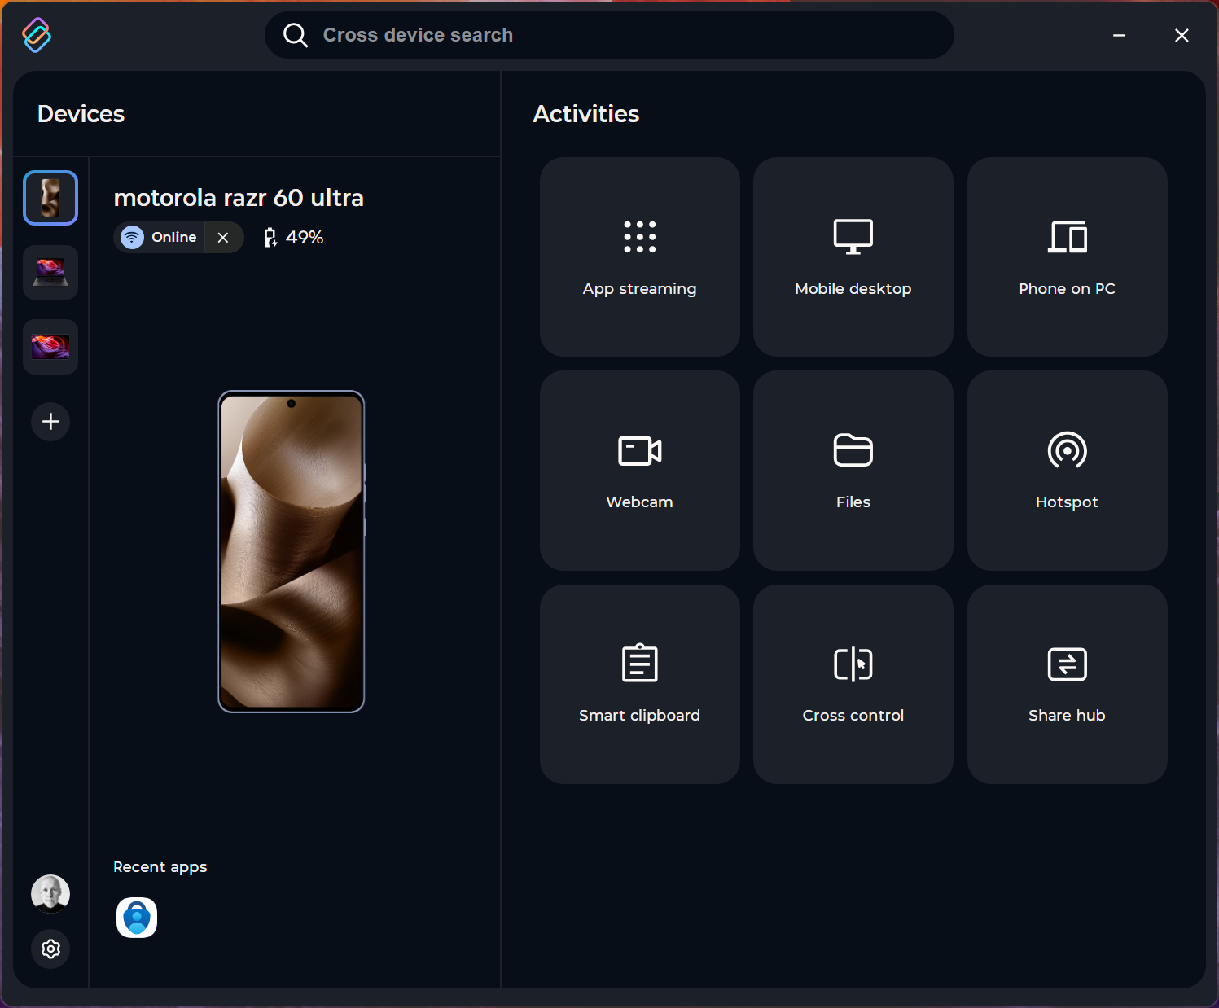
Task: Select the monitor device thumbnail in sidebar
Action: [x=50, y=347]
